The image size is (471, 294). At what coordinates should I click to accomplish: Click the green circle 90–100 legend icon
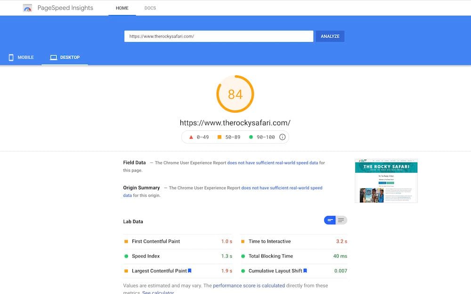click(x=251, y=137)
